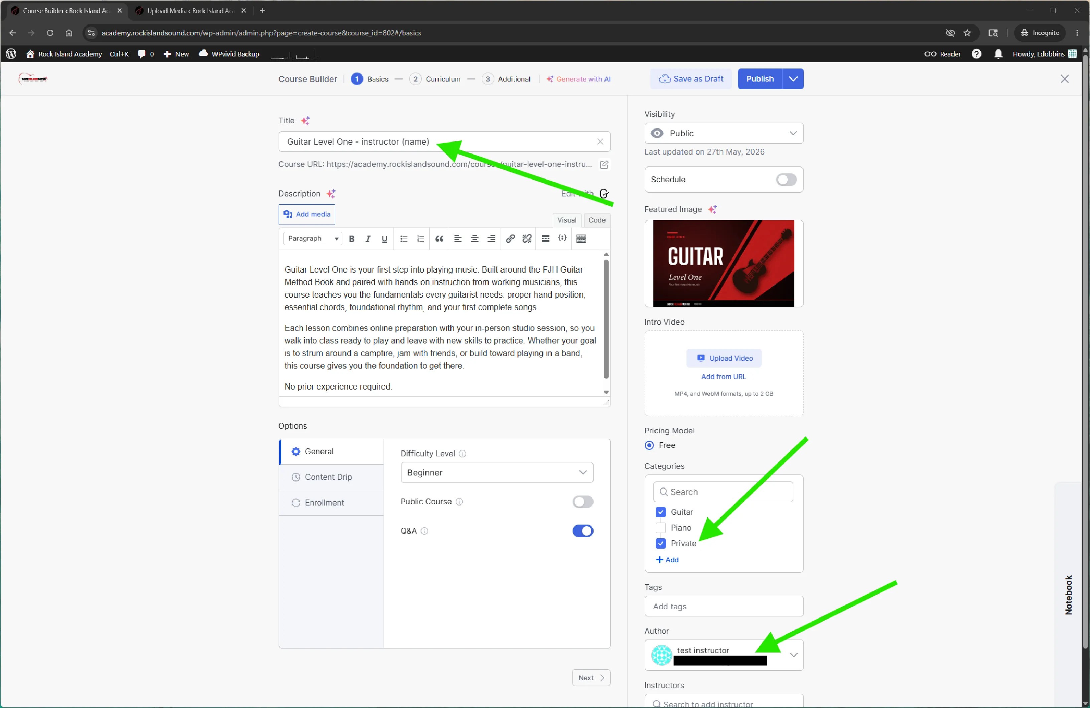Insert a bulleted list
The height and width of the screenshot is (708, 1090).
[404, 239]
